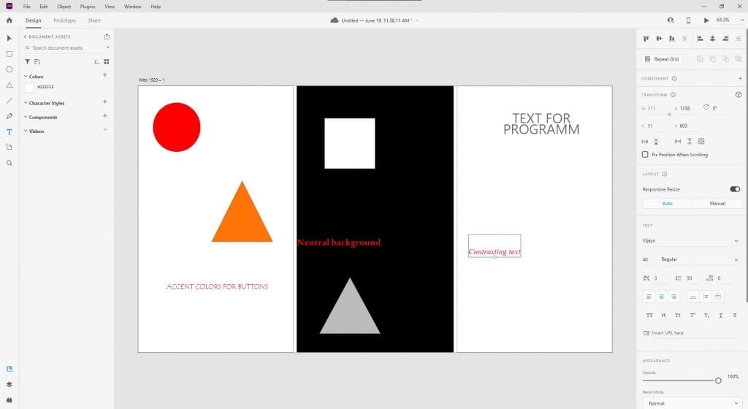Open the Blend Mode Normal dropdown
This screenshot has width=748, height=409.
pos(691,403)
